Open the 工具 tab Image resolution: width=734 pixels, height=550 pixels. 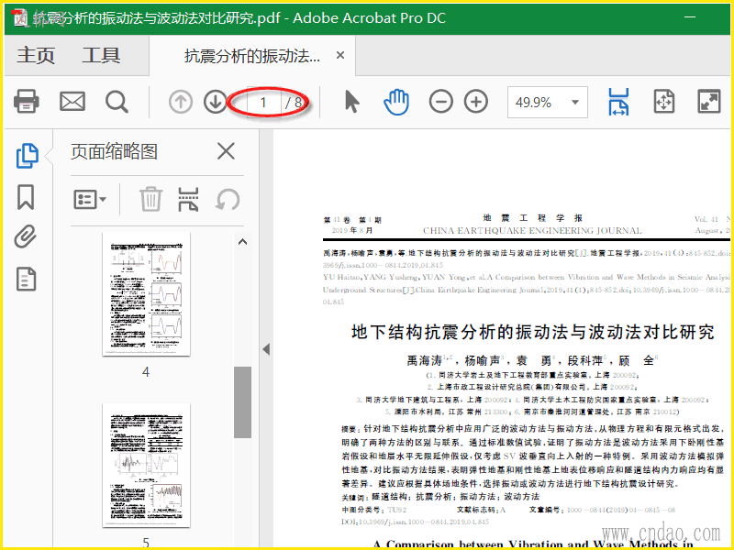[x=101, y=56]
